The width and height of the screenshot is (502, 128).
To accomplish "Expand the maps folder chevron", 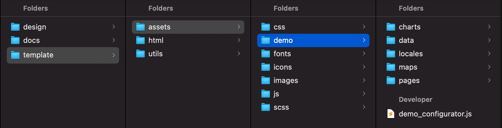I will point(489,67).
